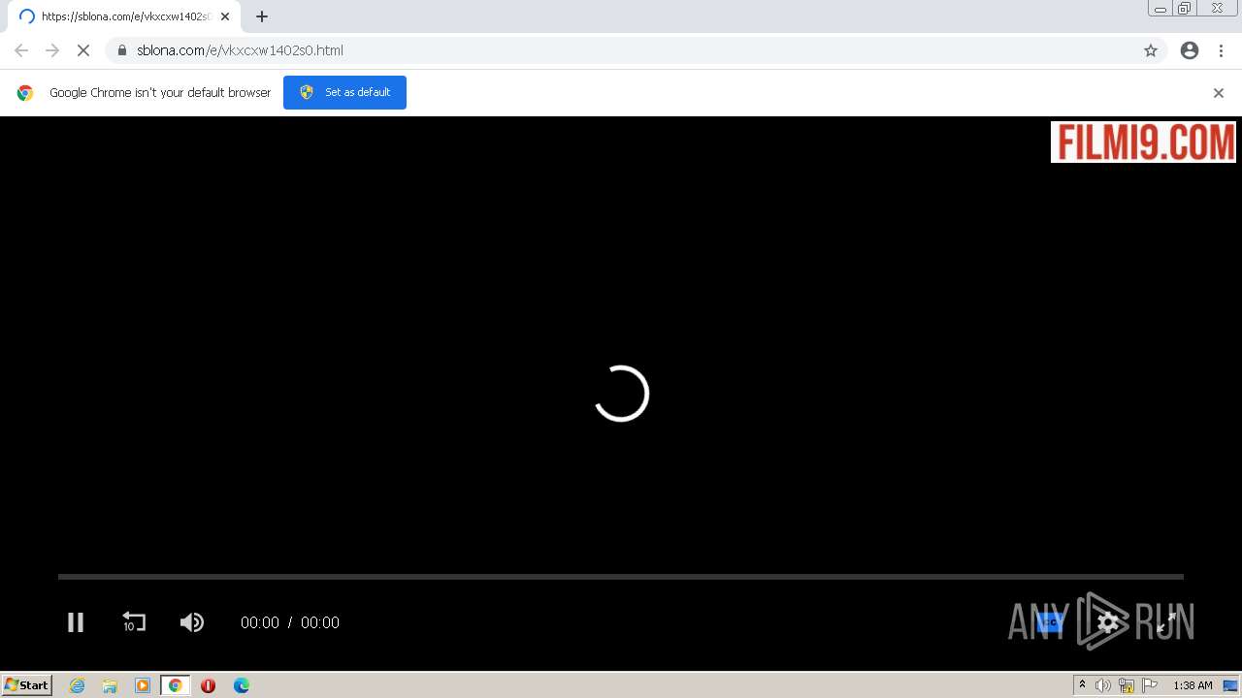This screenshot has height=698, width=1242.
Task: View site lock information
Action: click(x=122, y=50)
